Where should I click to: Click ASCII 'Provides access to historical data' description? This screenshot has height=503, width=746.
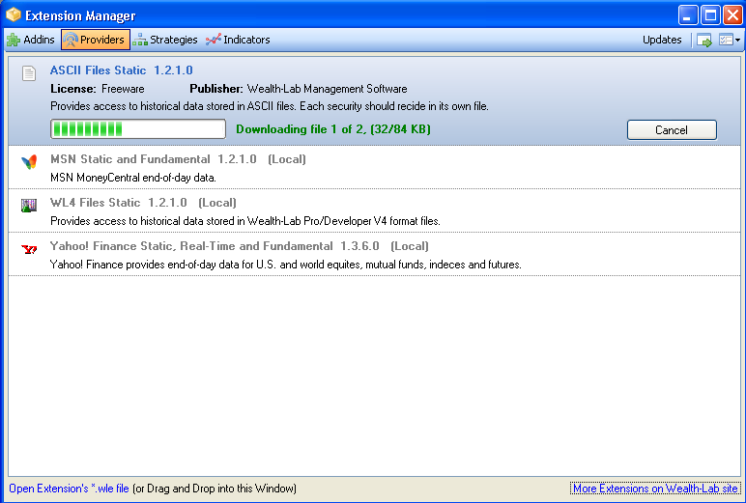(270, 106)
